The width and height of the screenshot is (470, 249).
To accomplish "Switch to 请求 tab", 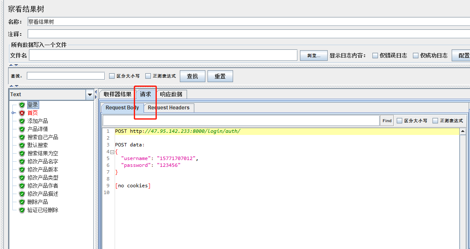I will [x=146, y=94].
